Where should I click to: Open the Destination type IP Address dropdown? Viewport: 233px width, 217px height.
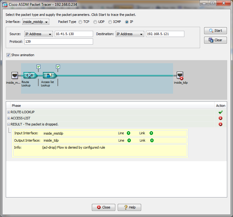[x=130, y=34]
